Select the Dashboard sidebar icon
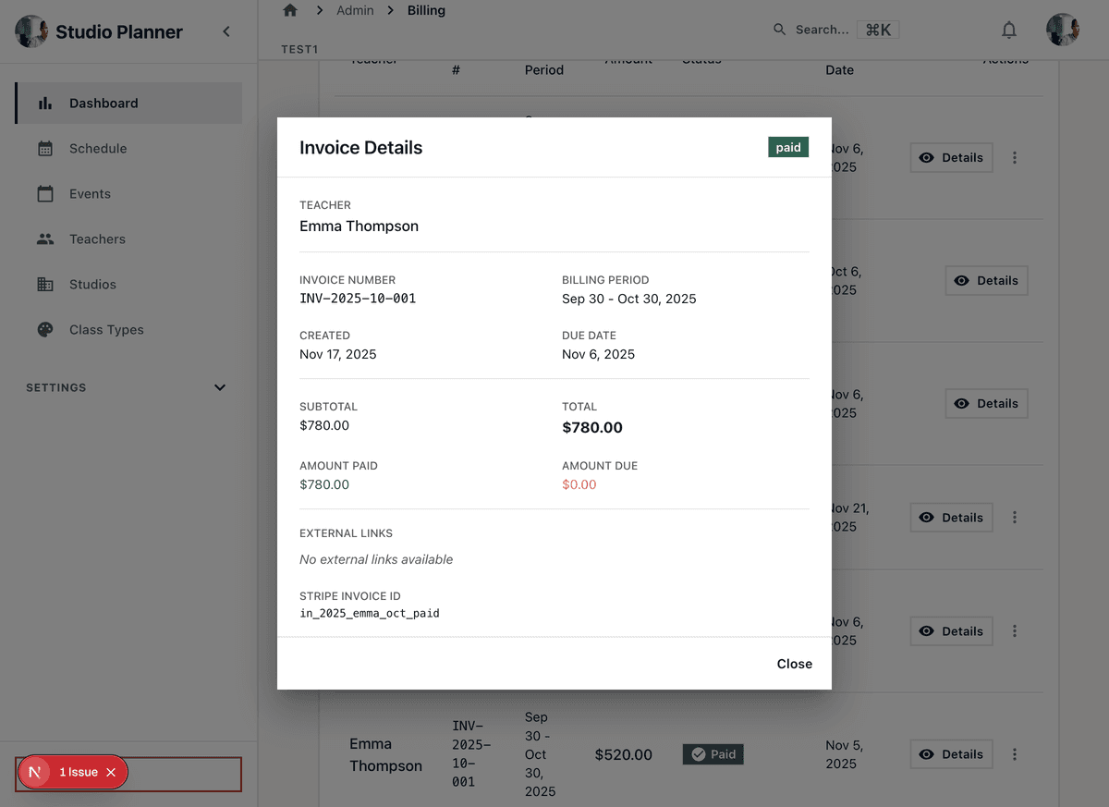The image size is (1109, 807). pyautogui.click(x=46, y=104)
